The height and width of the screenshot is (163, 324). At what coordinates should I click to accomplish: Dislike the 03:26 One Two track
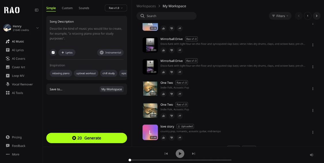172,116
